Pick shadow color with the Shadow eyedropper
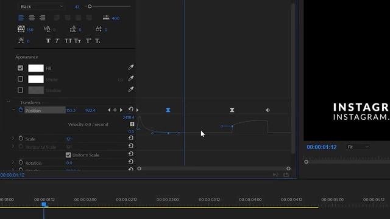The height and width of the screenshot is (219, 390). pos(131,89)
